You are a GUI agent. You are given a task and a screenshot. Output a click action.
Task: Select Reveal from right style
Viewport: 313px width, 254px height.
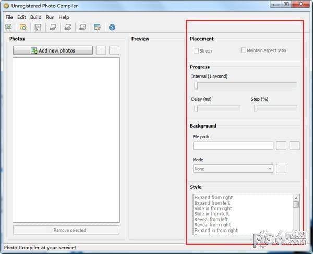pos(213,225)
